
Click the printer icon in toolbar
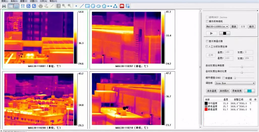[4, 6]
